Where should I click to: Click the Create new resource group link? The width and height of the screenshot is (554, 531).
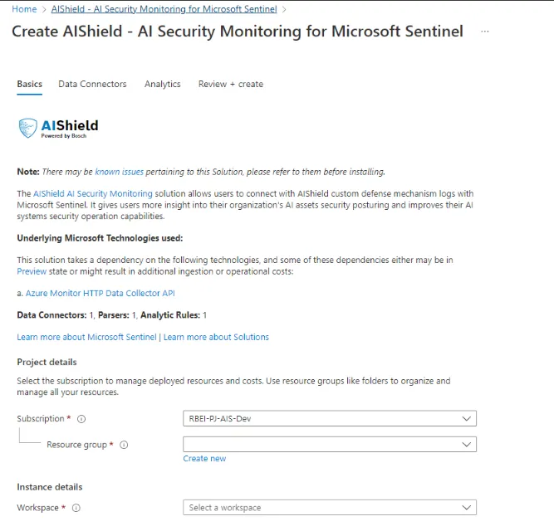[x=204, y=458]
